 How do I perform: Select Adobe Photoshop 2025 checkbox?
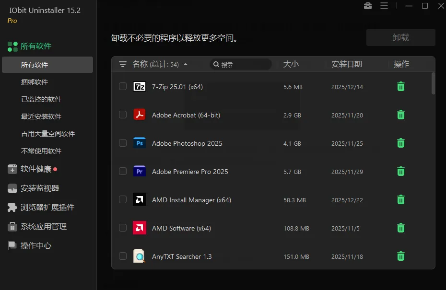[123, 143]
